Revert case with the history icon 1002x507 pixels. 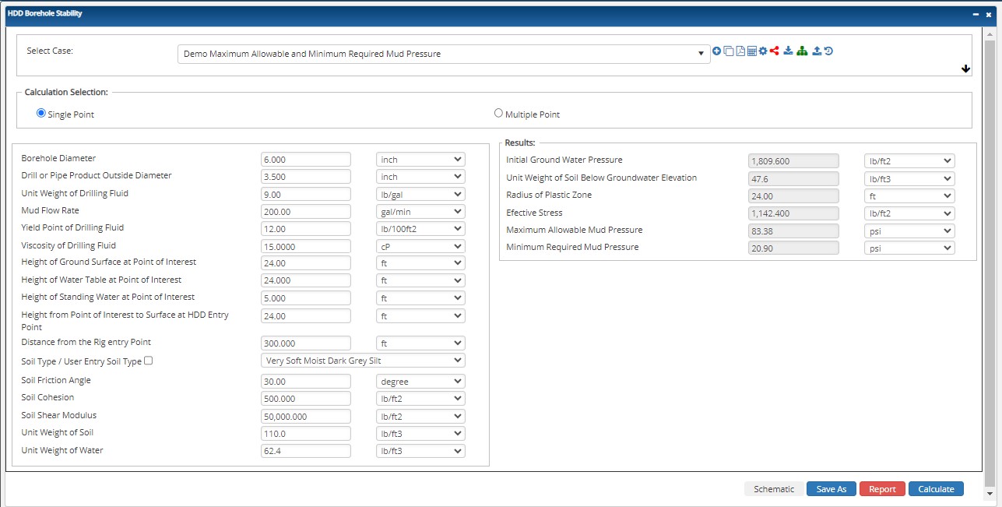tap(828, 51)
